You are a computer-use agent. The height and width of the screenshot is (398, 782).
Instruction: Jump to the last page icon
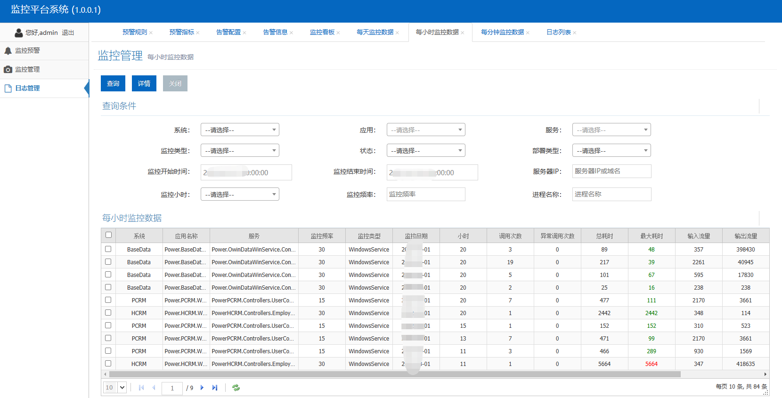[215, 388]
